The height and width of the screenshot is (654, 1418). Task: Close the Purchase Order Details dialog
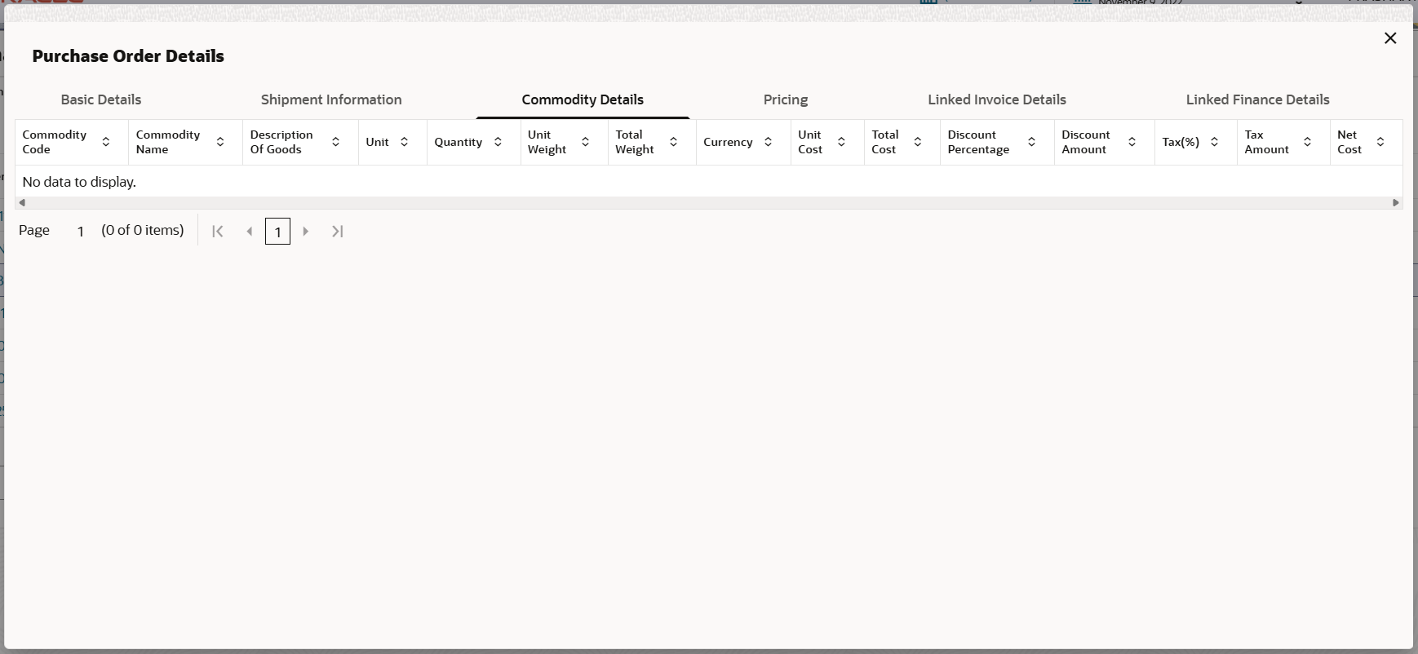coord(1391,38)
